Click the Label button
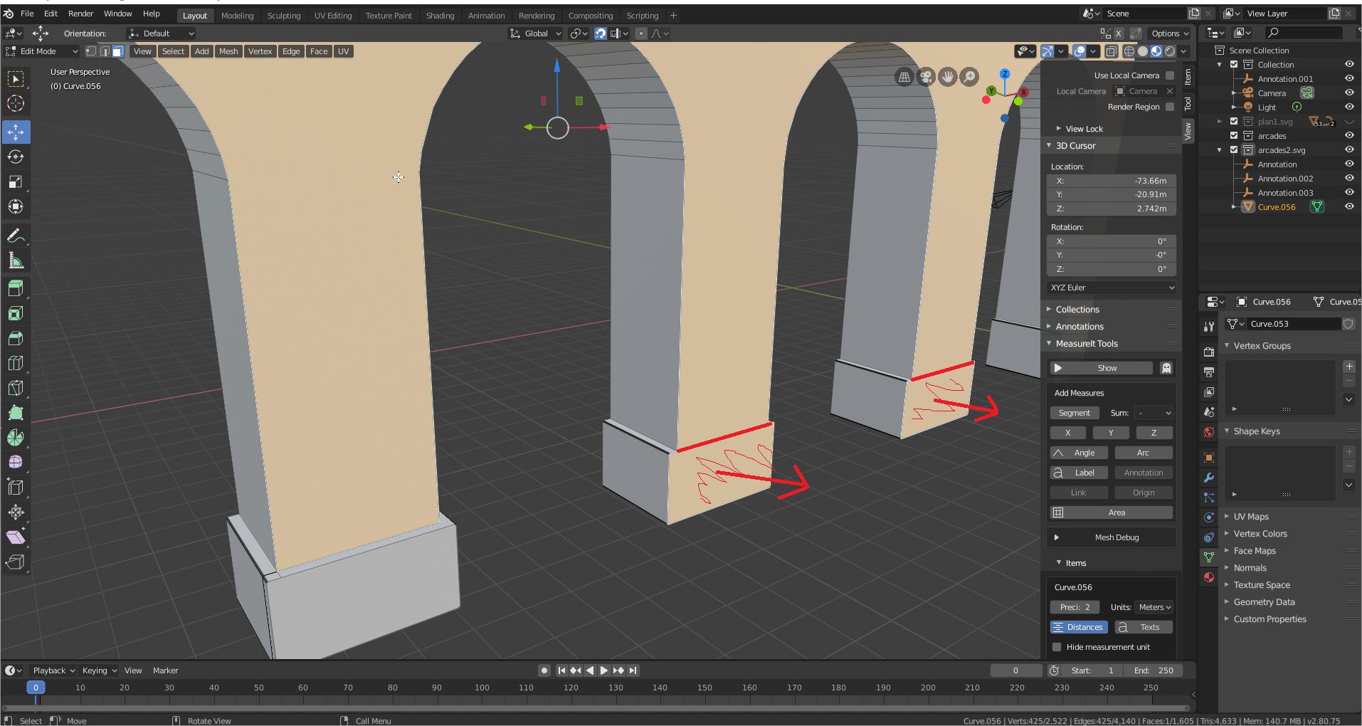 tap(1079, 473)
